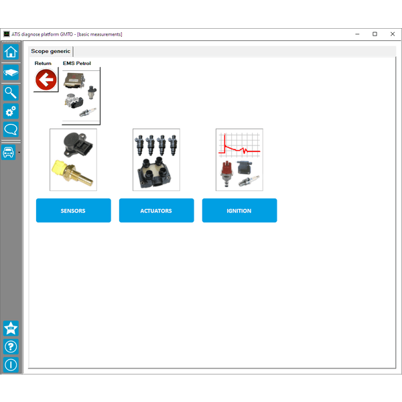
Task: Click the sensors picture thumbnail
Action: click(x=73, y=159)
